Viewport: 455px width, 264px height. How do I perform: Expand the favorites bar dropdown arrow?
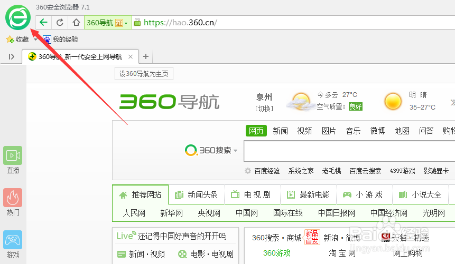(35, 39)
